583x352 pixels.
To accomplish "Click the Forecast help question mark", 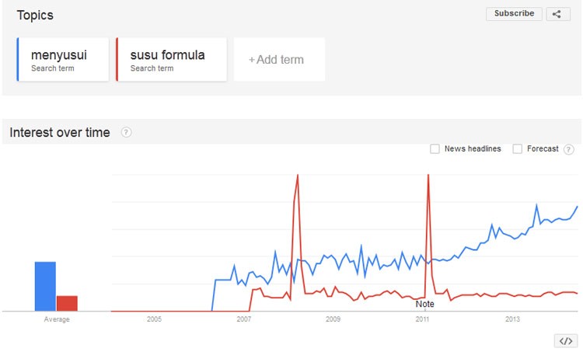I will click(568, 149).
